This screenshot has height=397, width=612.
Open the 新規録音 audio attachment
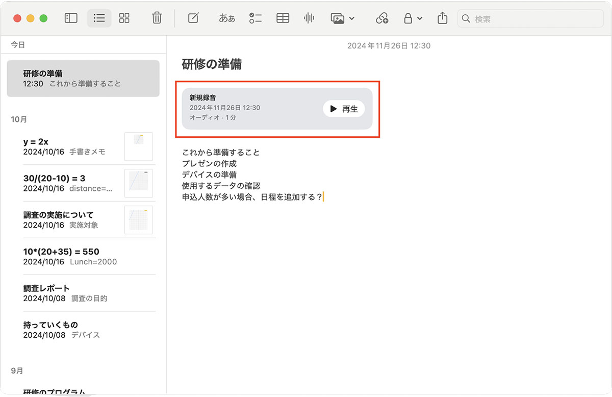277,109
